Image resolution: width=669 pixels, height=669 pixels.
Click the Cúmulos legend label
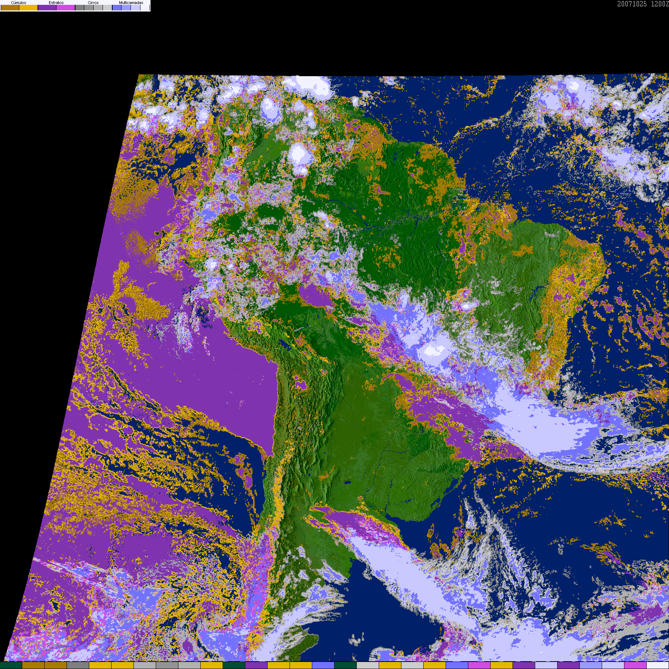coord(19,3)
